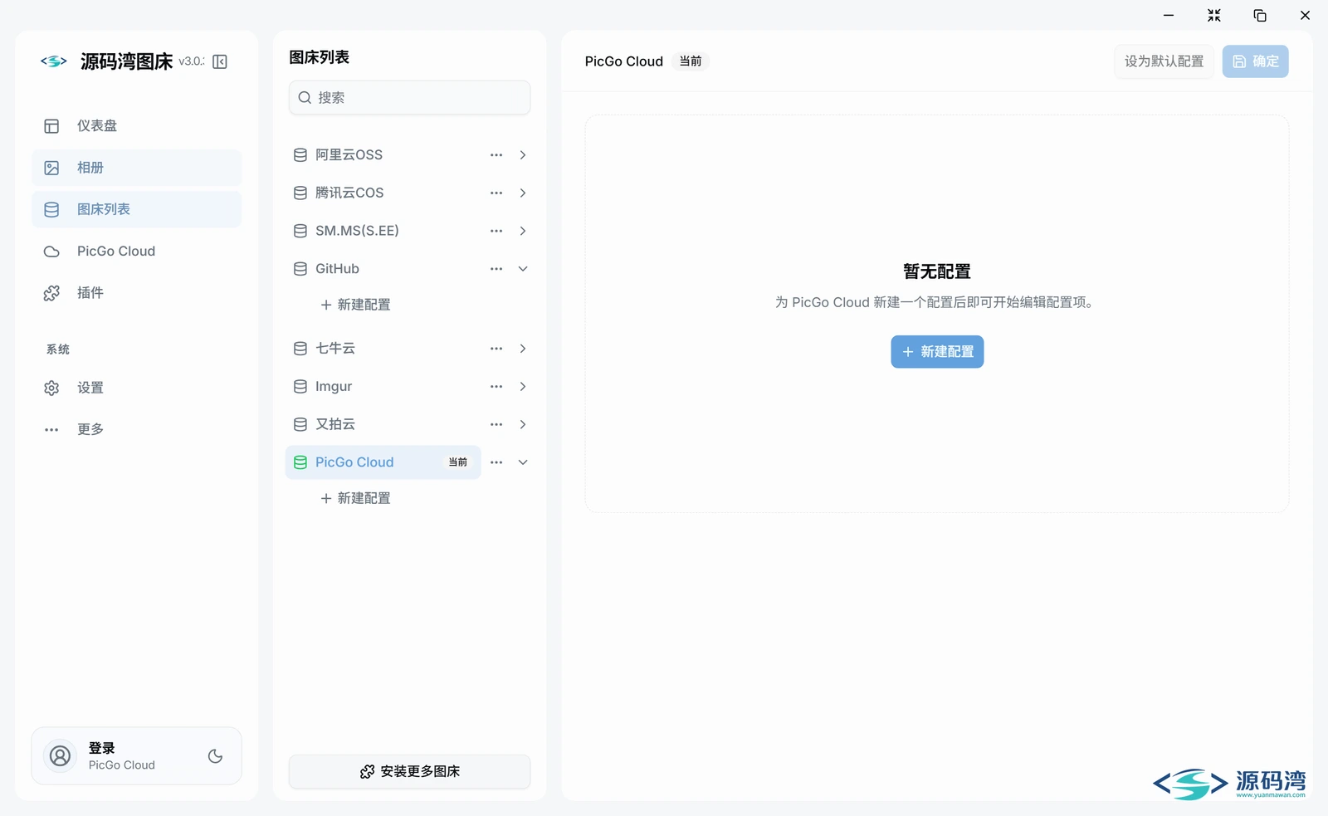Collapse the sidebar with the panel icon

(x=220, y=61)
